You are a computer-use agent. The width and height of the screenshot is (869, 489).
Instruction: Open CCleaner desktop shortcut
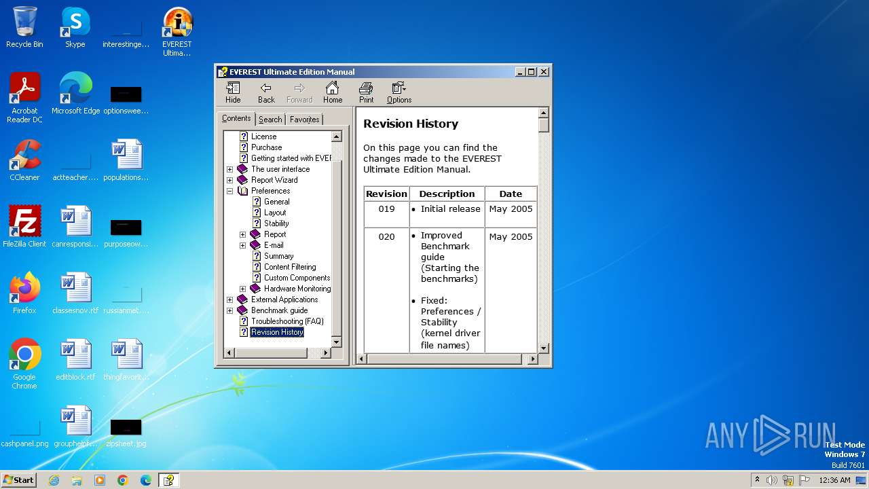[24, 160]
